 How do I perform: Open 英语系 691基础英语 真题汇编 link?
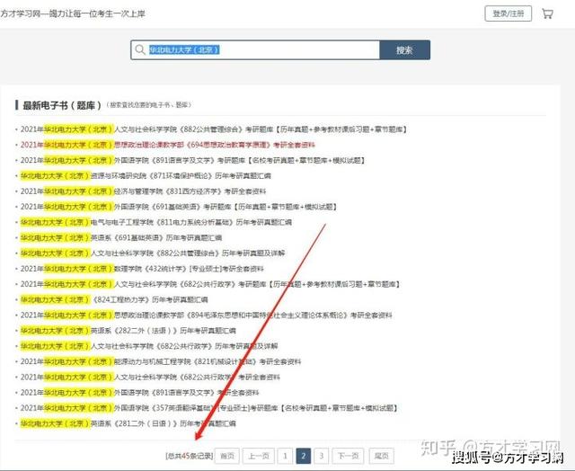(x=121, y=237)
